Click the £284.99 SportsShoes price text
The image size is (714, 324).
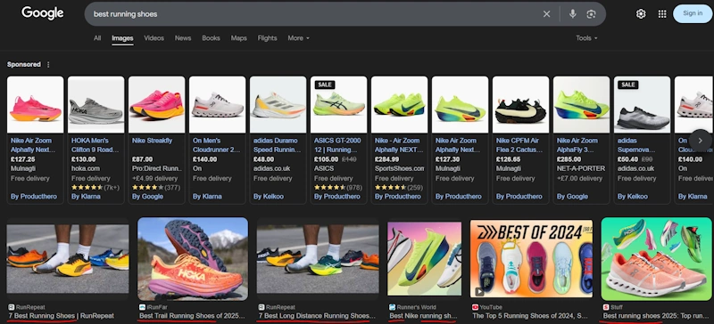pyautogui.click(x=386, y=159)
